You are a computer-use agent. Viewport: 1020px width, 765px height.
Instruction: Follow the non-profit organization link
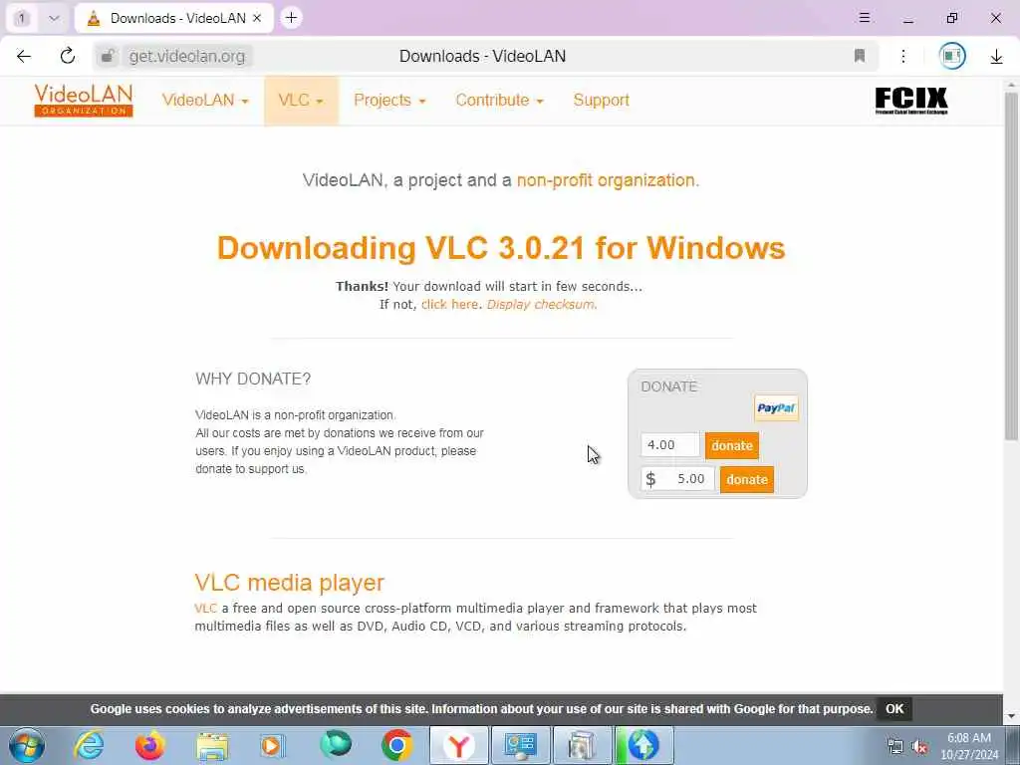click(x=608, y=180)
